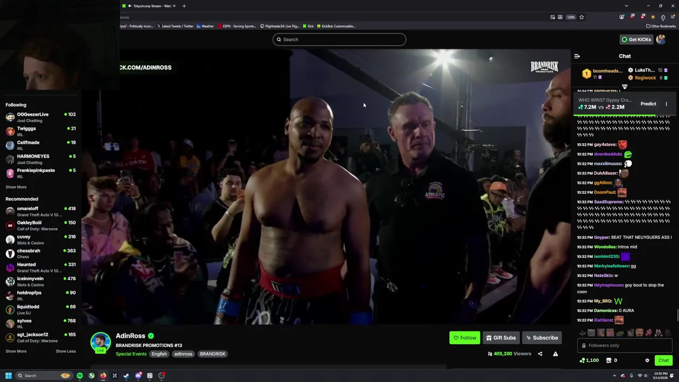The image size is (679, 382).
Task: Open the user profile avatar menu
Action: point(661,39)
